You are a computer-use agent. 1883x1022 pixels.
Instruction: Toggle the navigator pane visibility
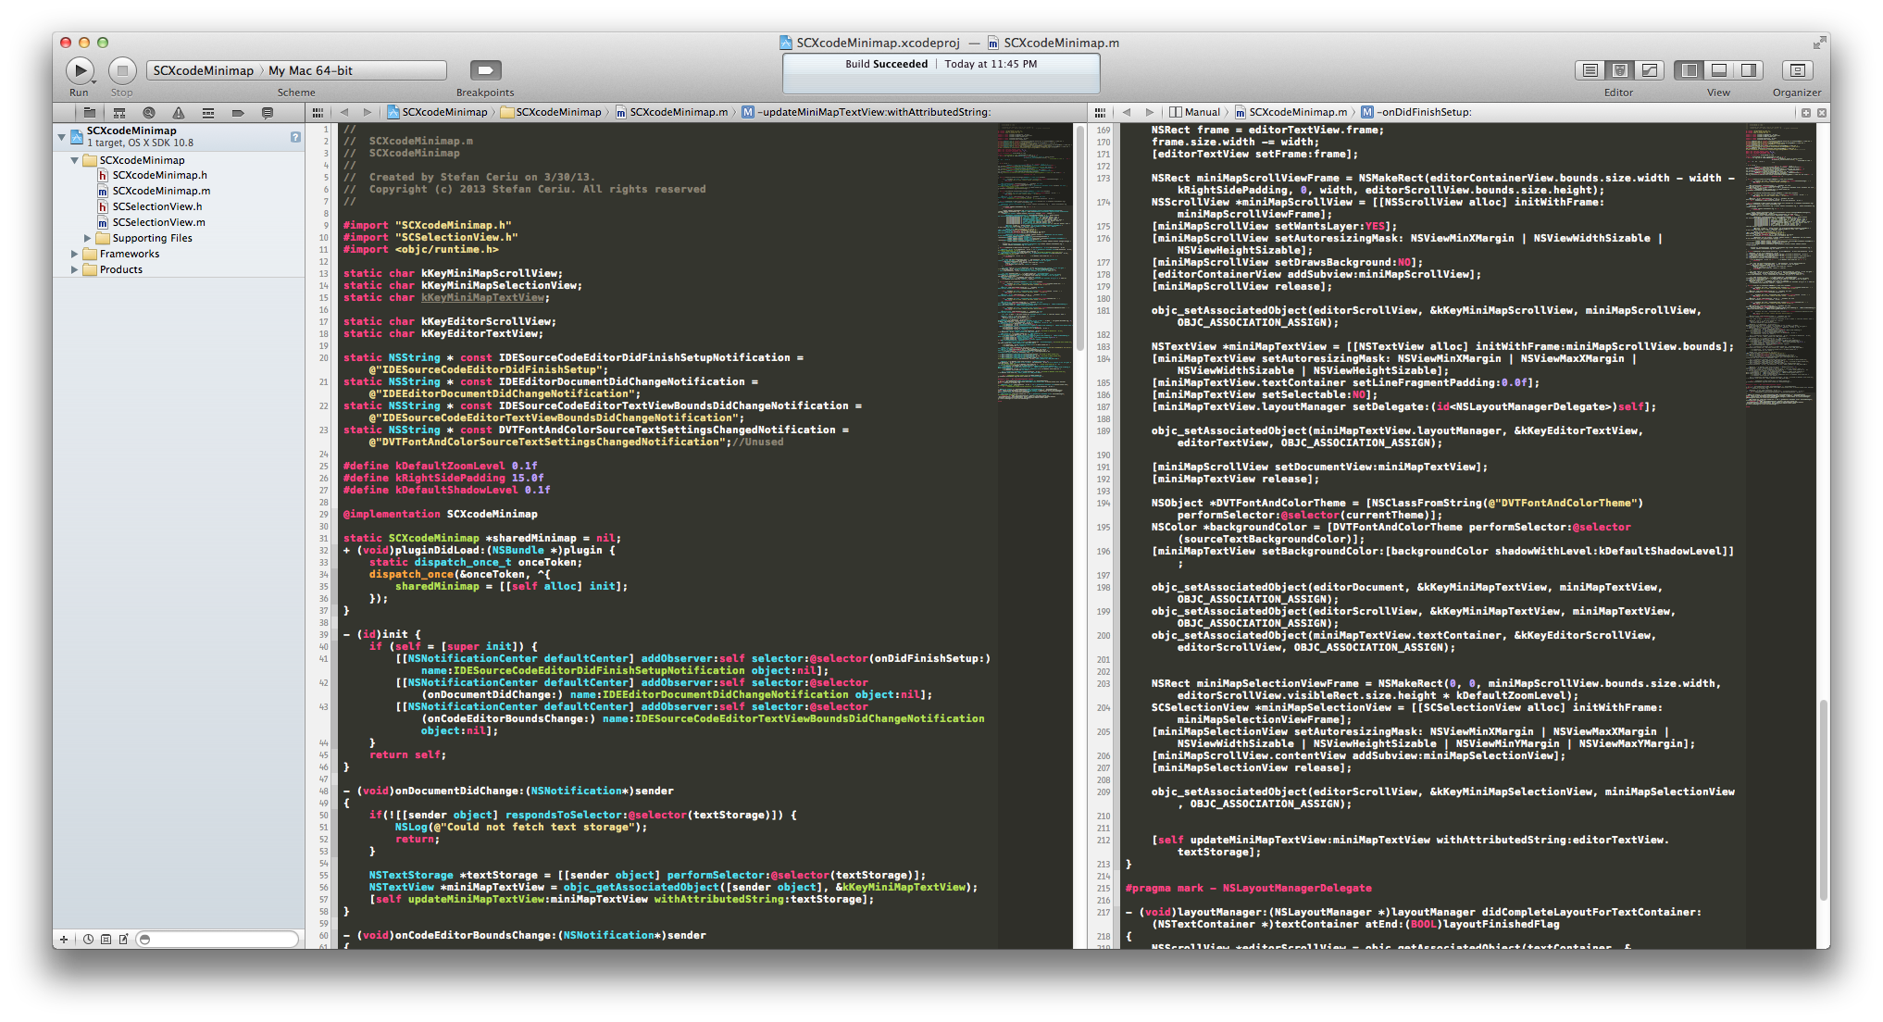click(1690, 70)
